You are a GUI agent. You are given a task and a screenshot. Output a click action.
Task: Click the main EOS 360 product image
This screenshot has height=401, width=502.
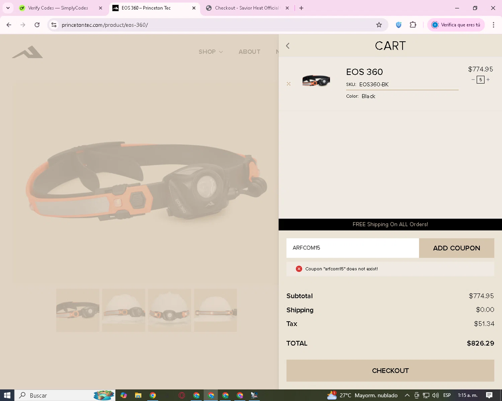[146, 183]
